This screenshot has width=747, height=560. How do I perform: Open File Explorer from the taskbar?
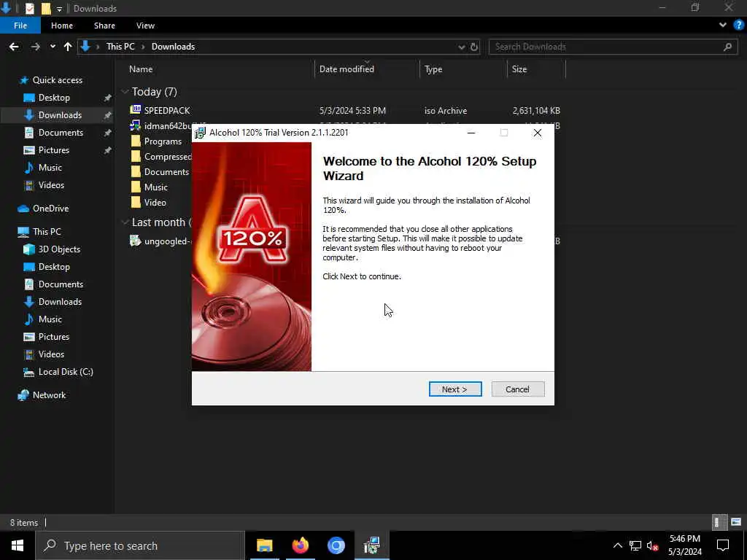pyautogui.click(x=264, y=545)
